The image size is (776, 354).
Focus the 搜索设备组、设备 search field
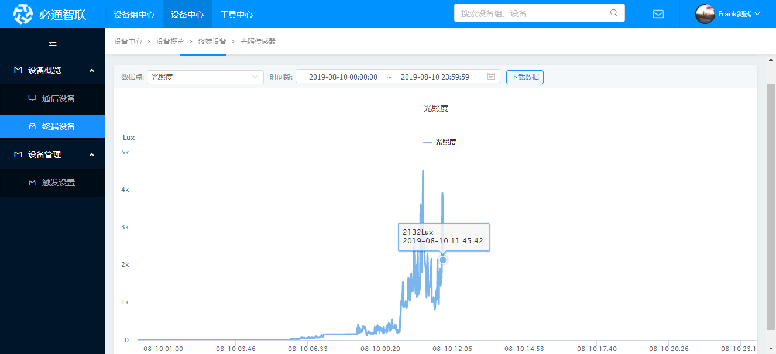point(533,13)
